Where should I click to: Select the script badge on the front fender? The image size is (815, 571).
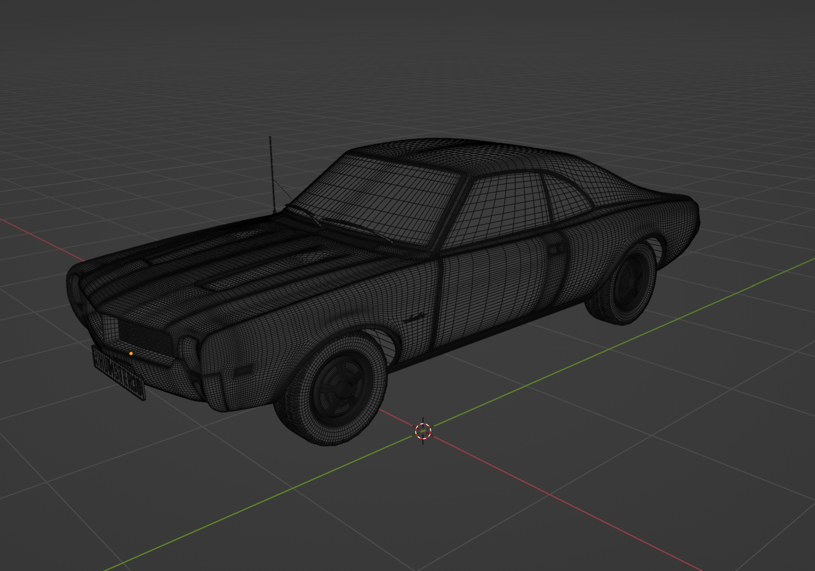click(415, 317)
